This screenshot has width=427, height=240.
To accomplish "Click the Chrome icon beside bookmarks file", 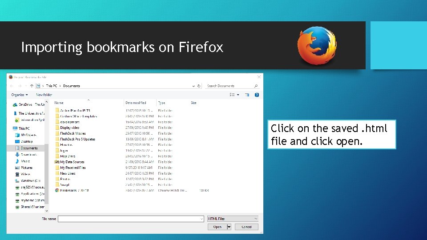I will click(x=57, y=191).
